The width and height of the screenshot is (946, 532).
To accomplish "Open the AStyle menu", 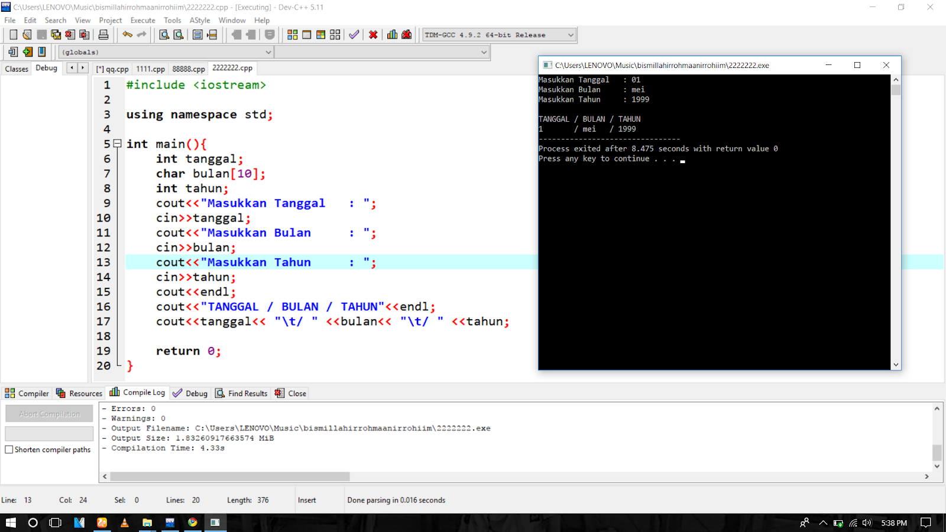I will tap(200, 20).
